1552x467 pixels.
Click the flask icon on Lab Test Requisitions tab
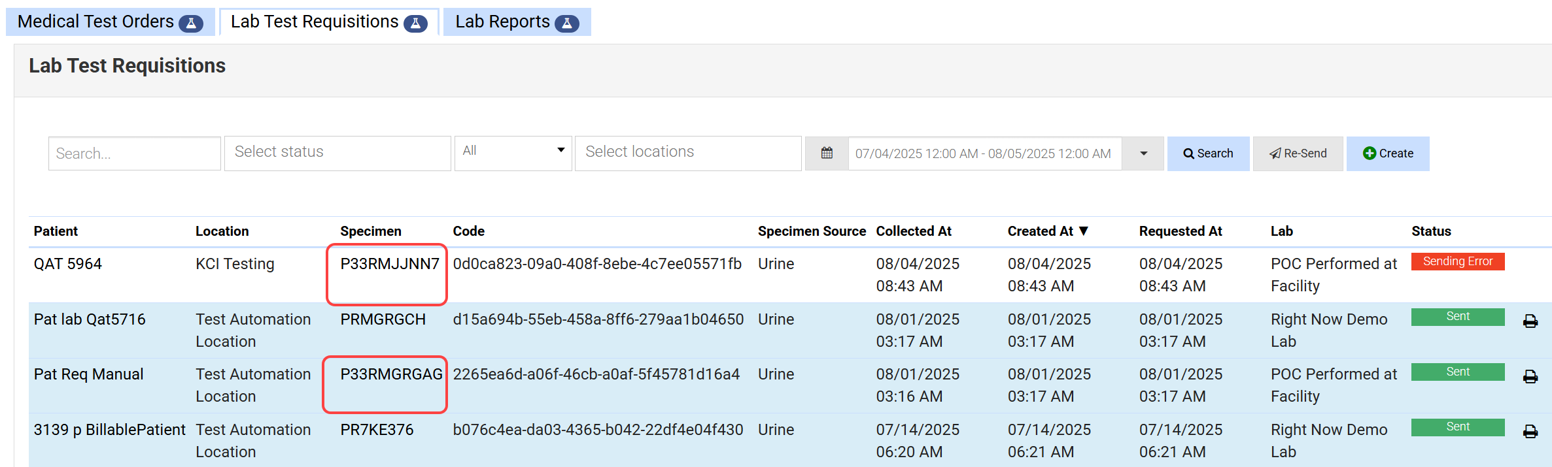point(415,24)
